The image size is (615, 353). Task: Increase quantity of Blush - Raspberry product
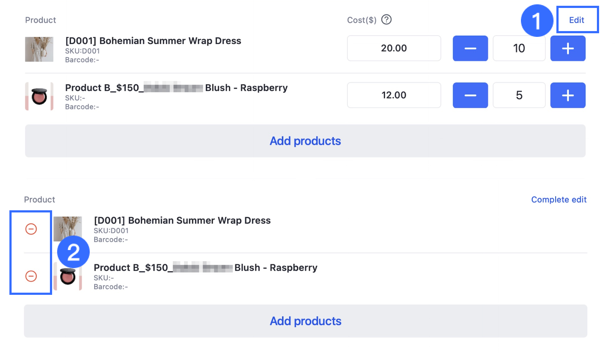point(568,95)
